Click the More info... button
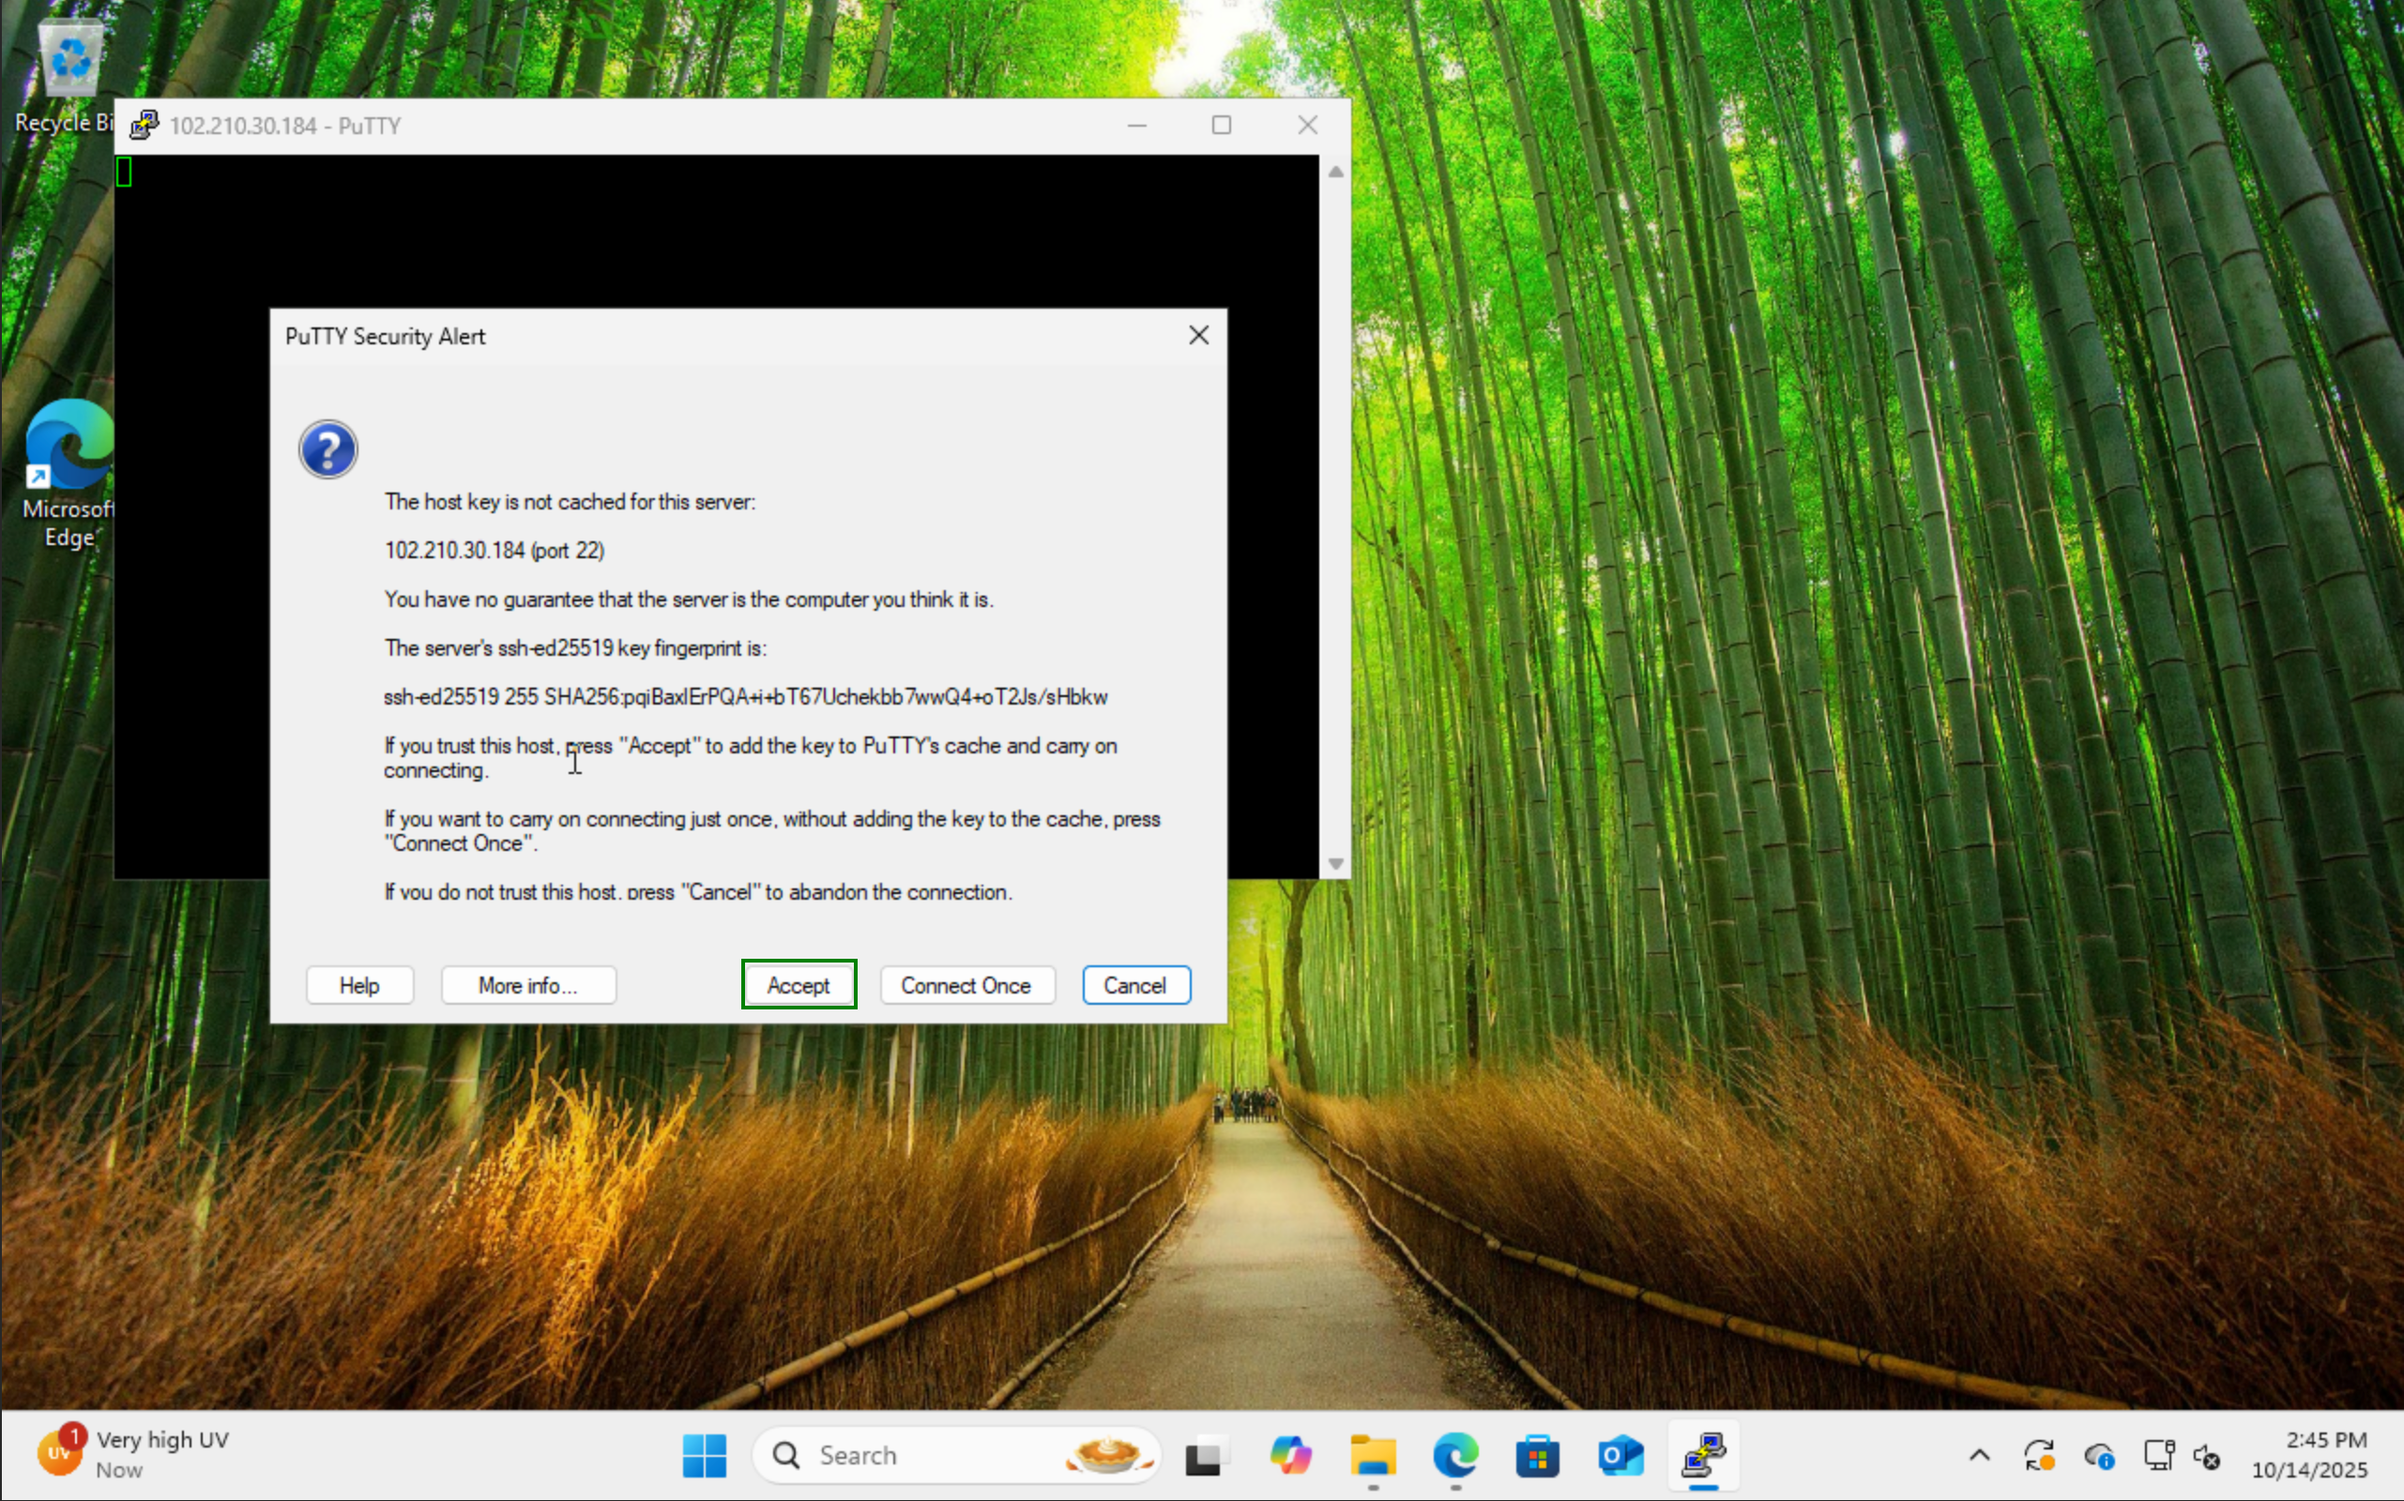Viewport: 2404px width, 1501px height. pos(528,985)
